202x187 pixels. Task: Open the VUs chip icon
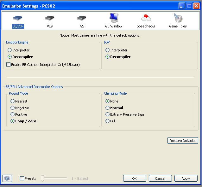[x=50, y=18]
